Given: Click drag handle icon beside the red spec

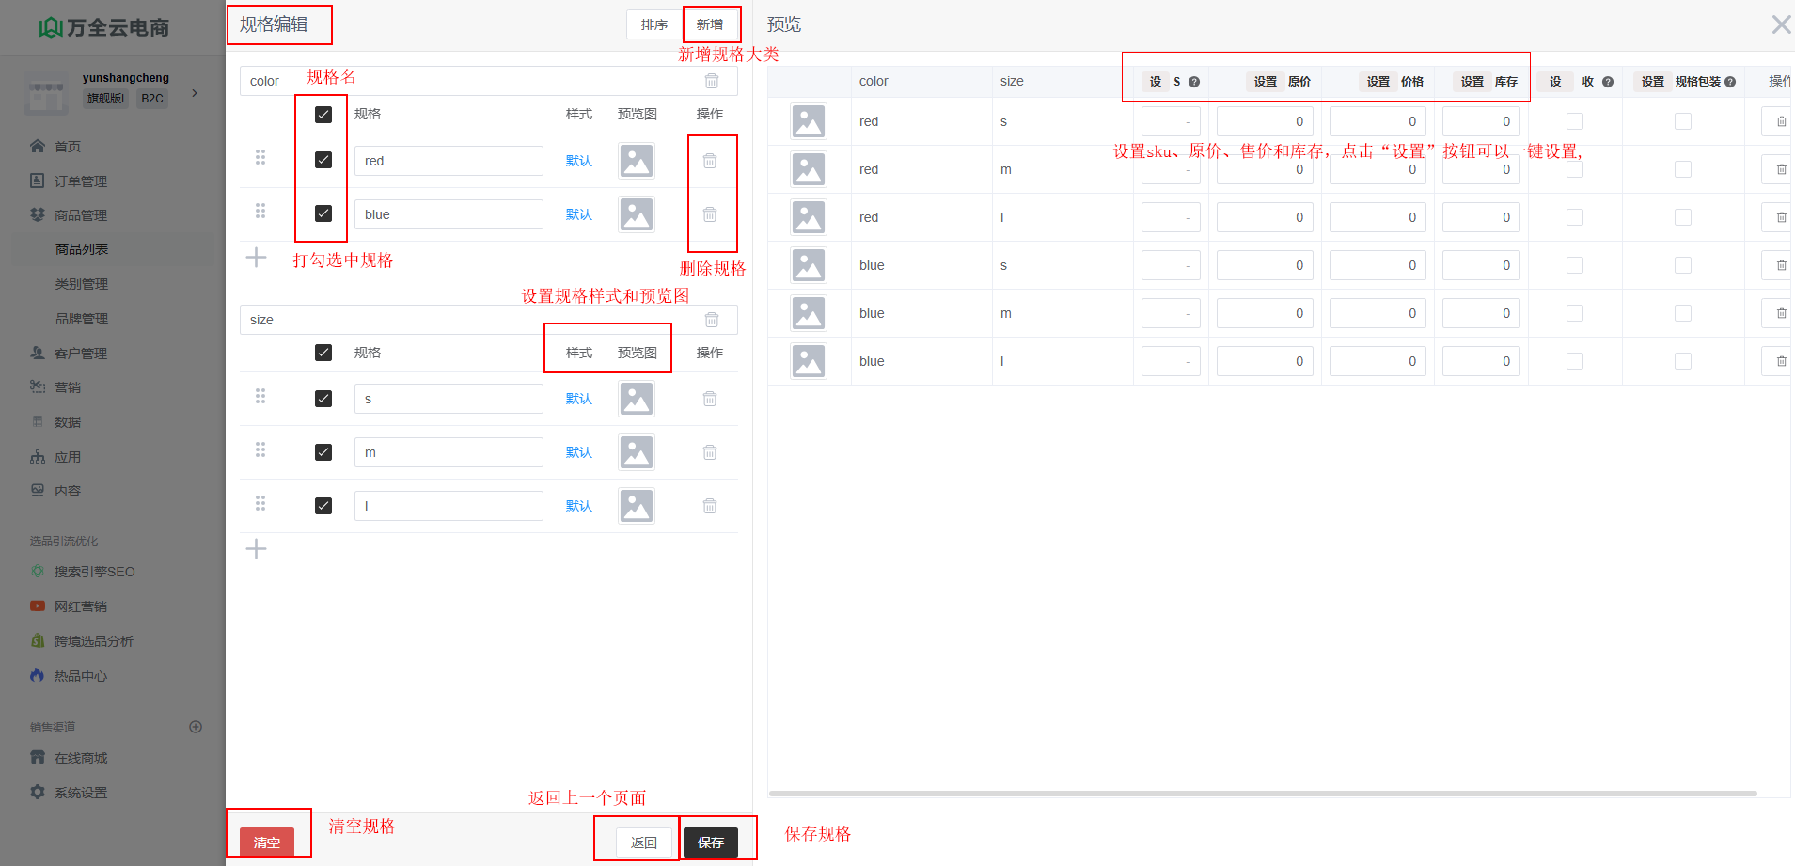Looking at the screenshot, I should point(260,158).
